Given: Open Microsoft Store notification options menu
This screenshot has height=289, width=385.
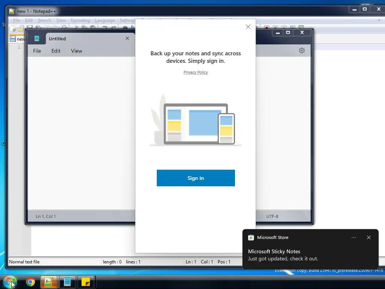Looking at the screenshot, I should coord(353,237).
